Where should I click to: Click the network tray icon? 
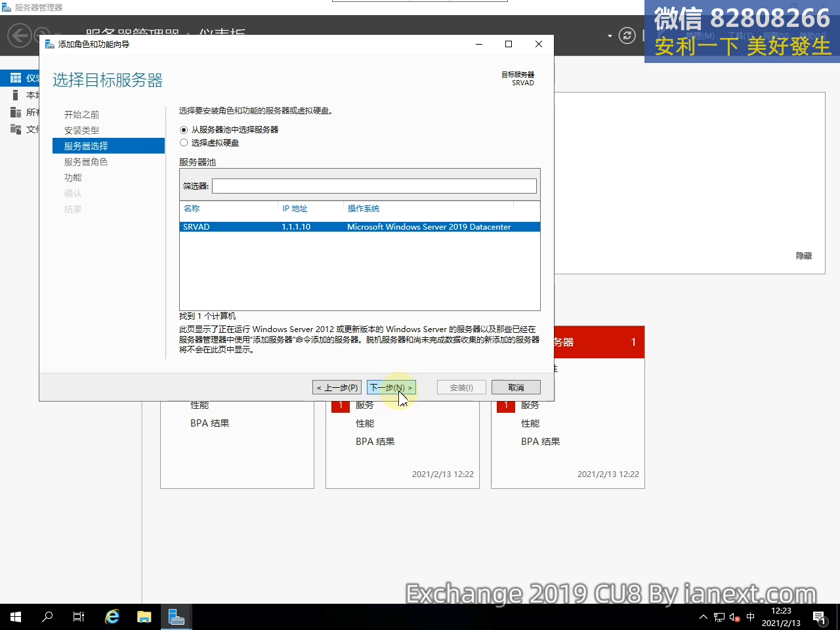719,617
